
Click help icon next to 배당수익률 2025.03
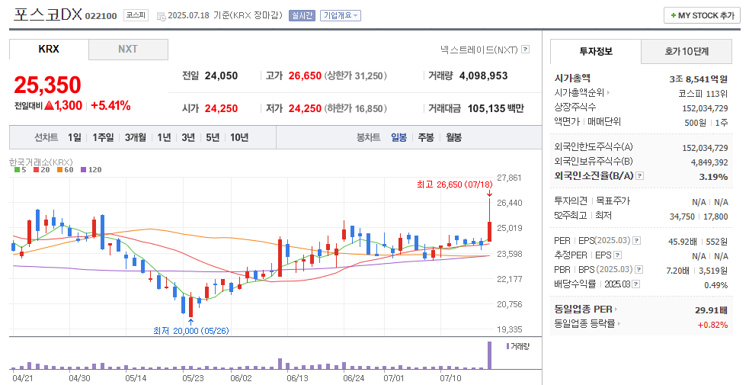tap(636, 284)
